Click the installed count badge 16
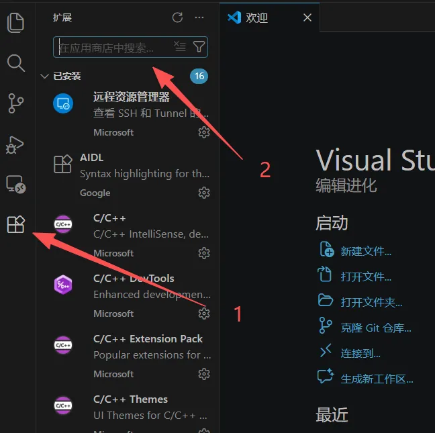Viewport: 435px width, 433px height. pos(199,76)
